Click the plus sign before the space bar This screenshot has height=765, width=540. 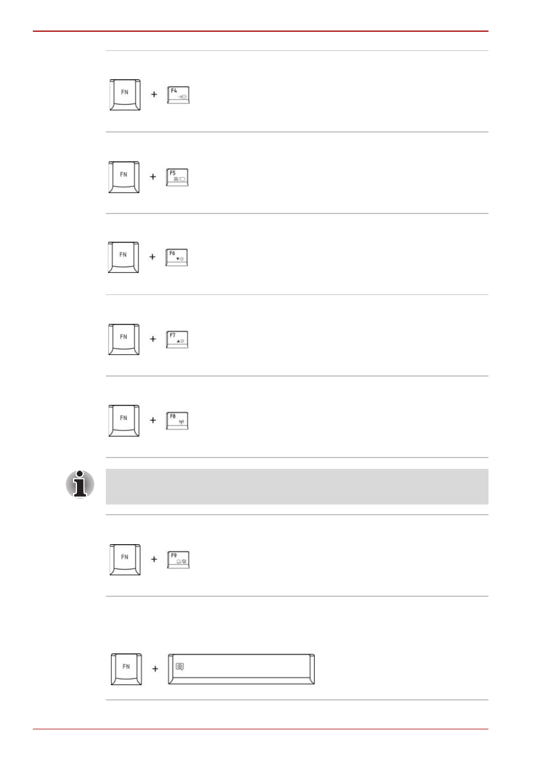(155, 669)
